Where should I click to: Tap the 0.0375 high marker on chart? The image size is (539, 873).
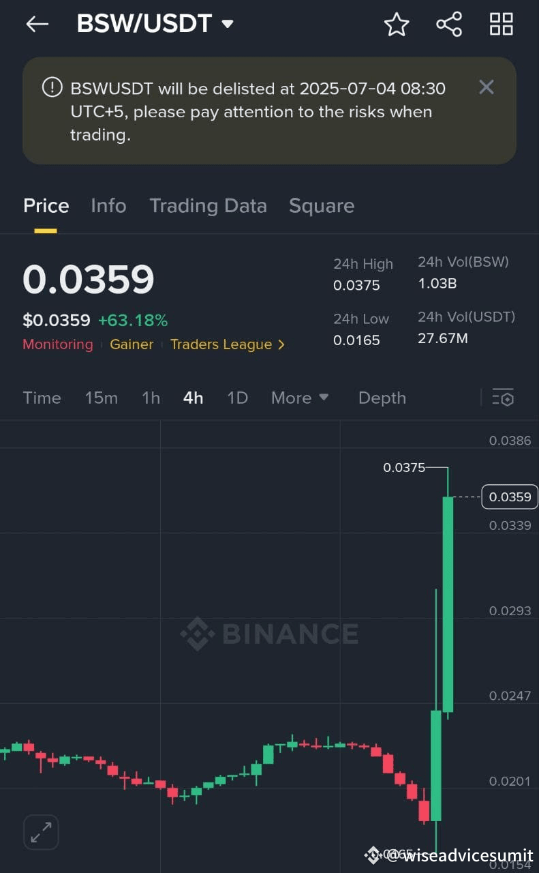(x=403, y=467)
